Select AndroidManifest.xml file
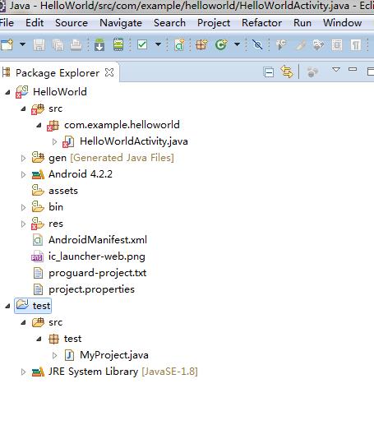Viewport: 374px width, 425px height. pos(98,240)
